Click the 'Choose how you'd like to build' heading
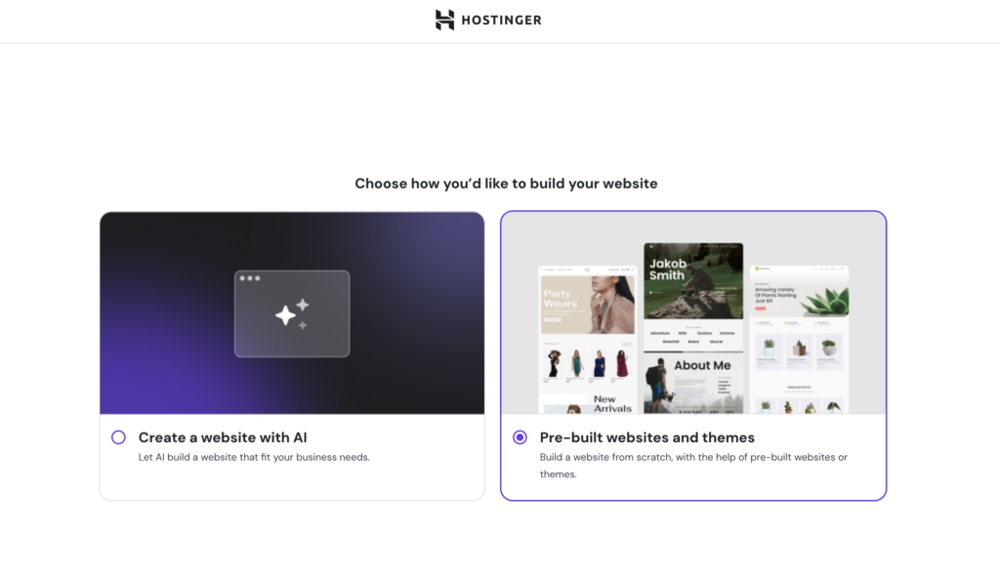 (x=506, y=184)
